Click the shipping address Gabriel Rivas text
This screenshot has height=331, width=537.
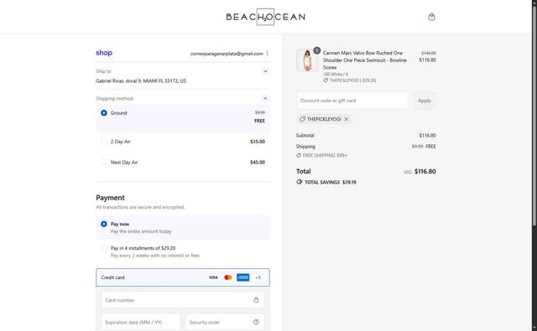tap(141, 81)
